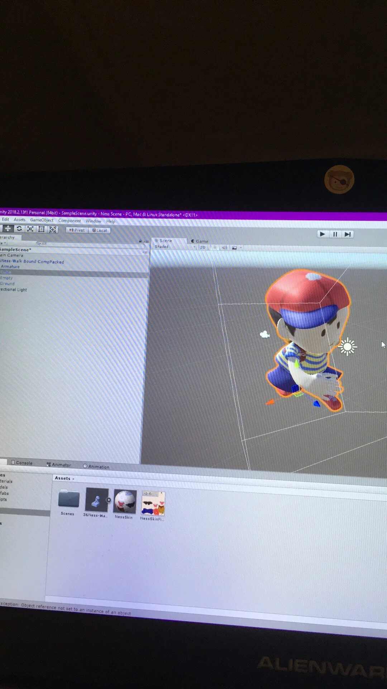This screenshot has height=689, width=387.
Task: Switch to the Animation tab
Action: (96, 467)
